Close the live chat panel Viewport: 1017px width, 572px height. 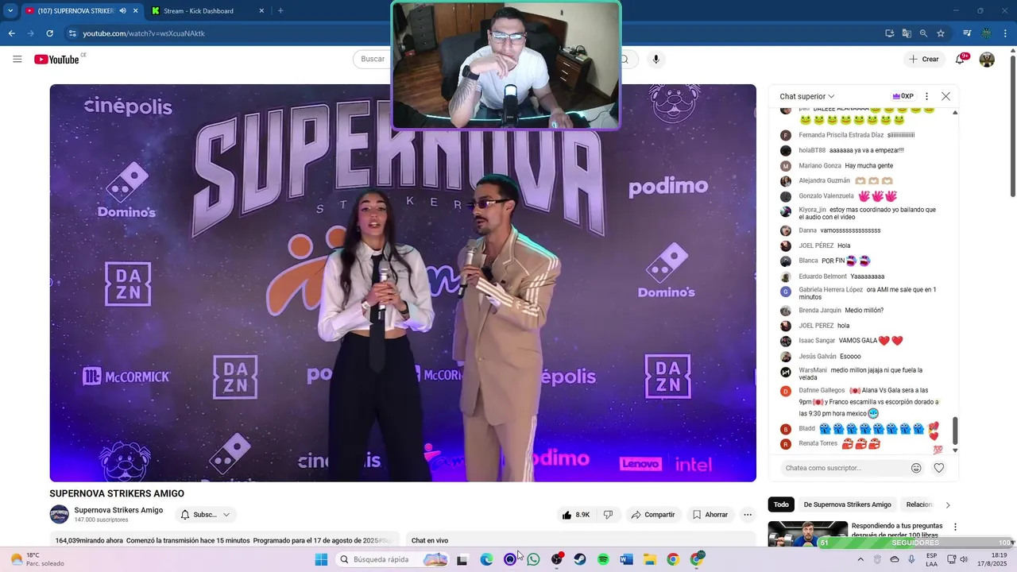945,96
